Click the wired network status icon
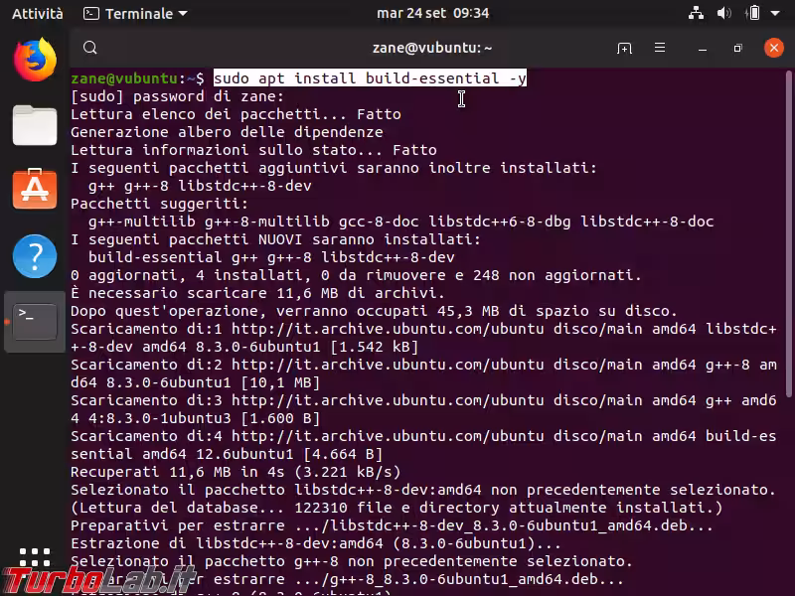The width and height of the screenshot is (795, 596). coord(696,14)
